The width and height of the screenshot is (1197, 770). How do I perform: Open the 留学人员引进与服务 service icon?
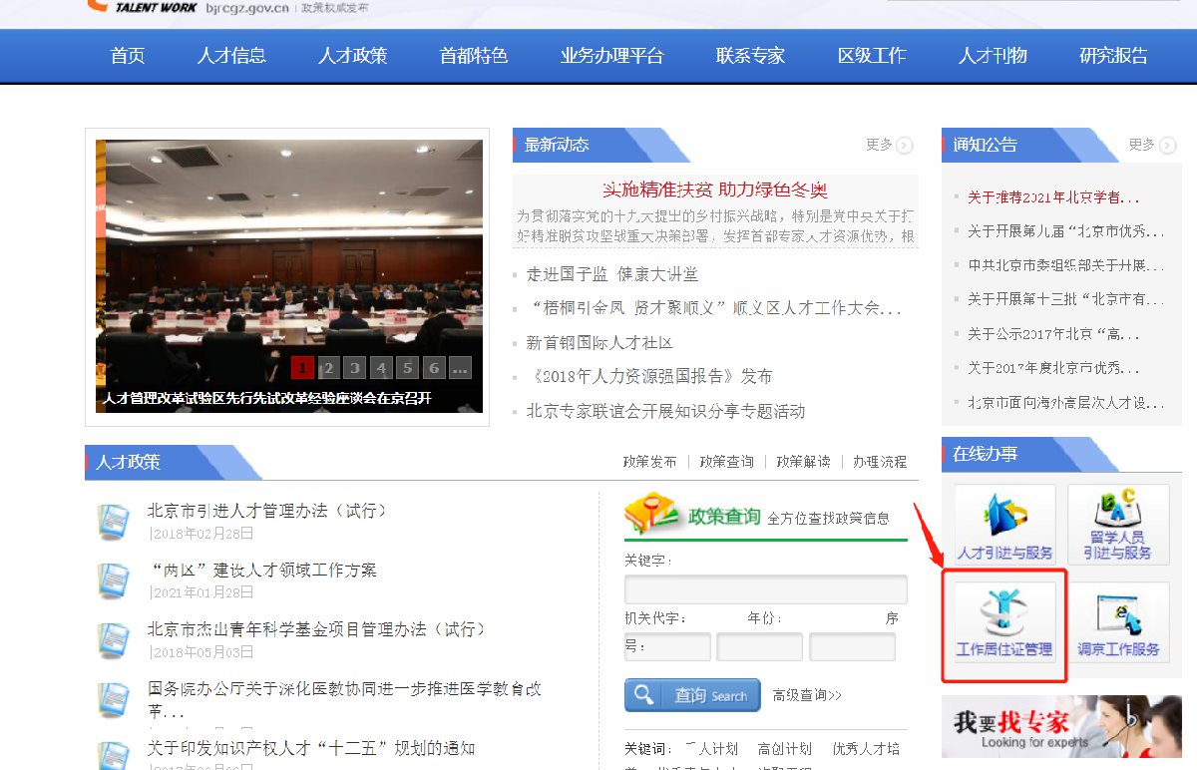(1118, 525)
